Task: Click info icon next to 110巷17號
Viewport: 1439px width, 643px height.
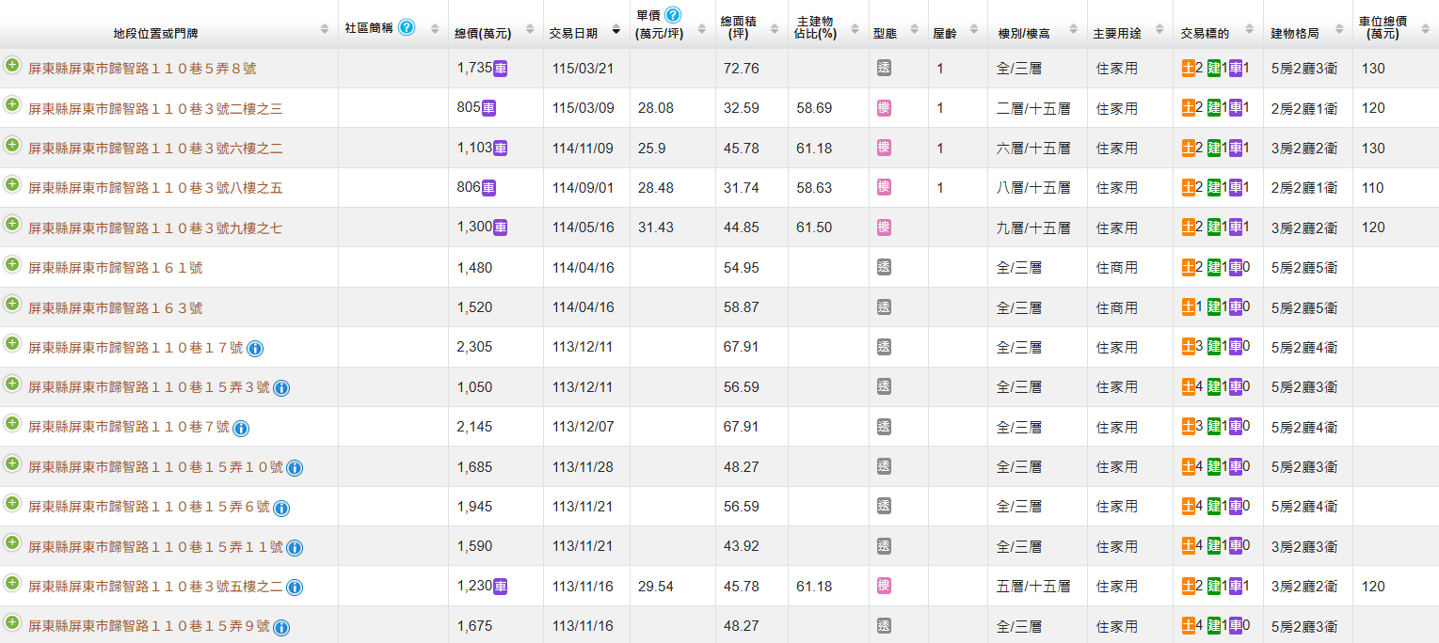Action: pos(255,349)
